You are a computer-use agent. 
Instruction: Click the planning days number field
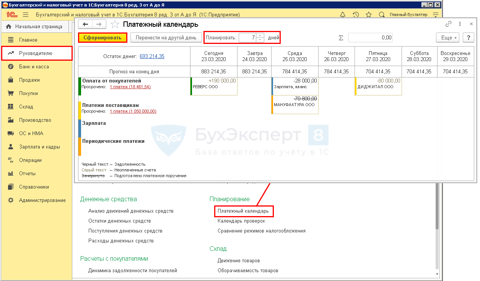247,37
